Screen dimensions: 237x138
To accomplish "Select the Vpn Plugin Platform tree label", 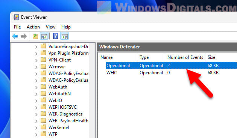I will click(68, 53).
